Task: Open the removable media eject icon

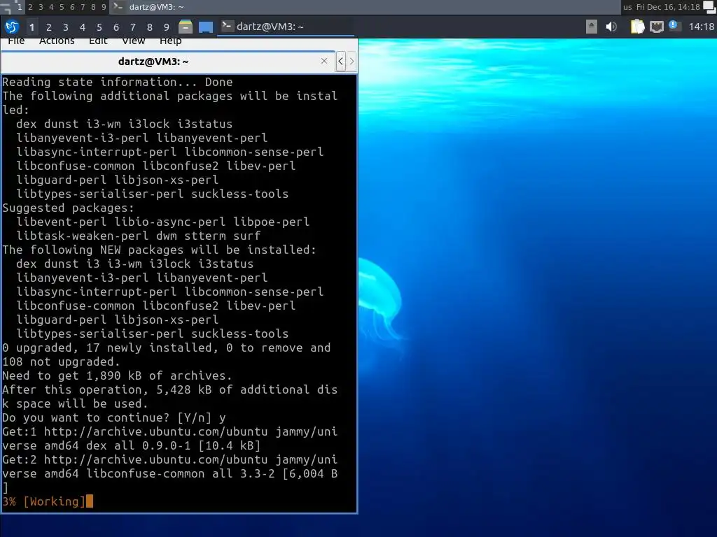Action: (591, 27)
